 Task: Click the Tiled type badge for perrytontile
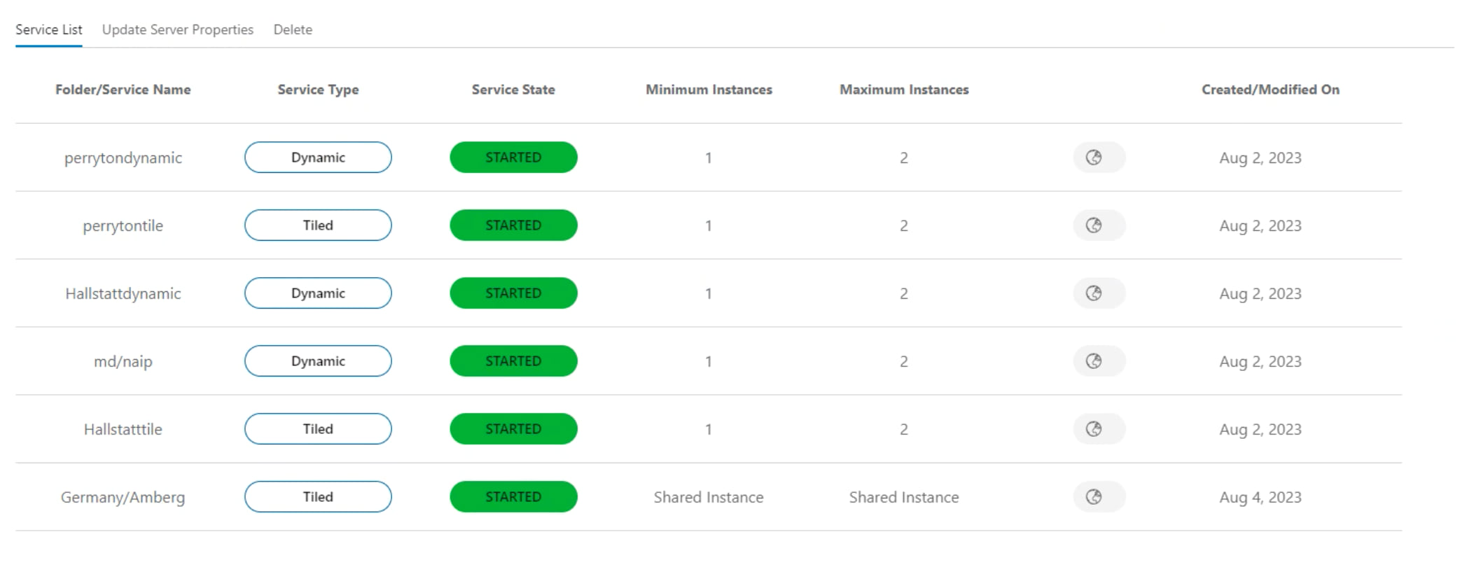click(x=318, y=225)
